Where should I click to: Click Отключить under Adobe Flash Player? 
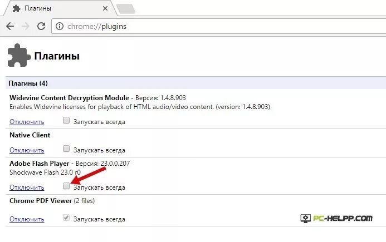[27, 187]
